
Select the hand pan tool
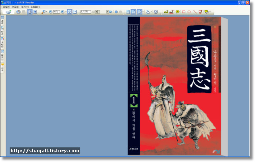coord(29,12)
